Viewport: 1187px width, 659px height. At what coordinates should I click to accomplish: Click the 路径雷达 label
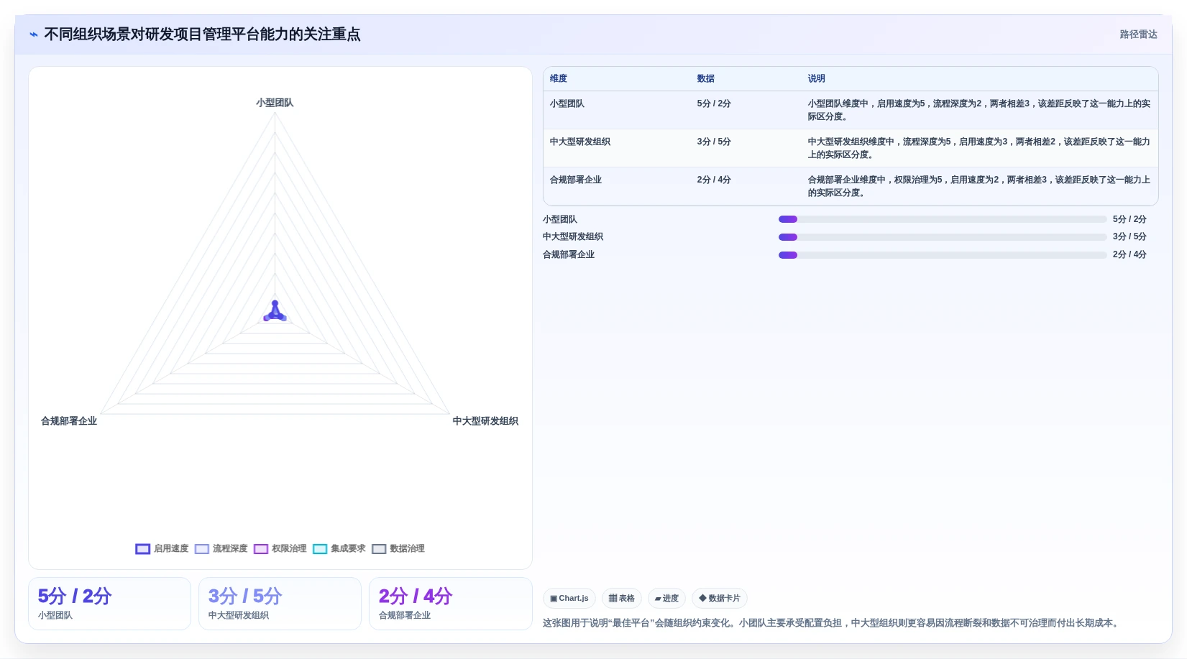1138,34
